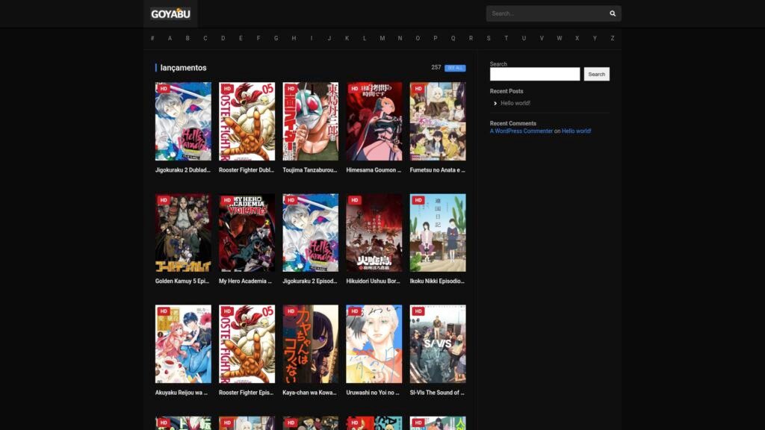The image size is (765, 430).
Task: Click the magnifier icon in header search
Action: [x=613, y=13]
